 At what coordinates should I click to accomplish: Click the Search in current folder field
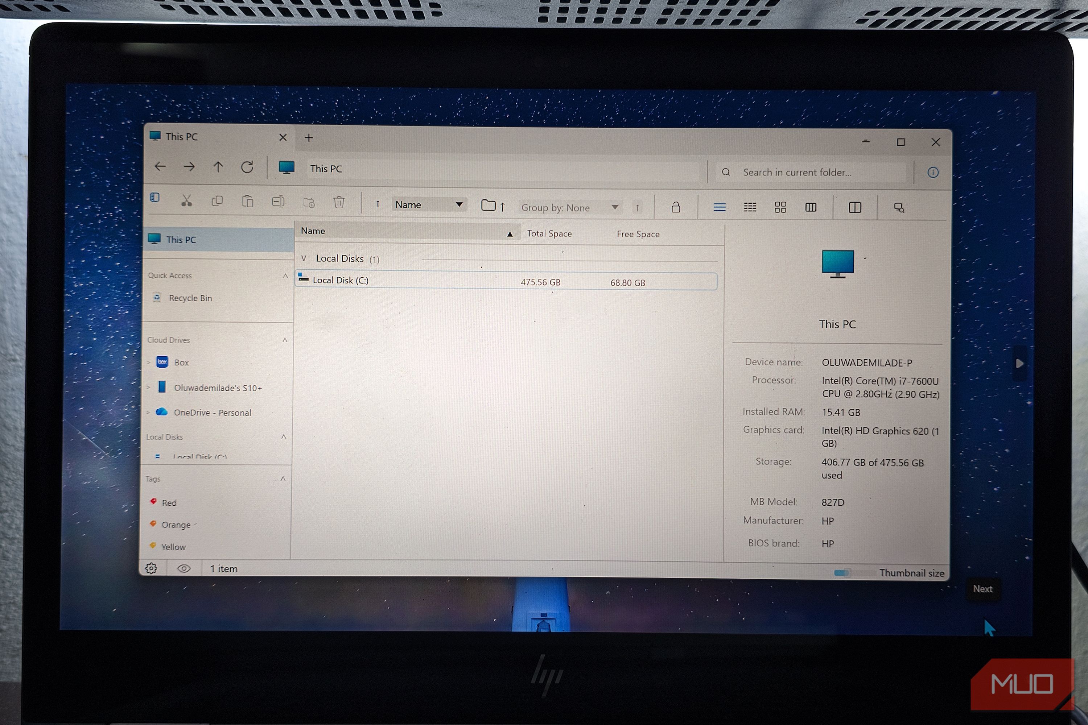pos(811,173)
